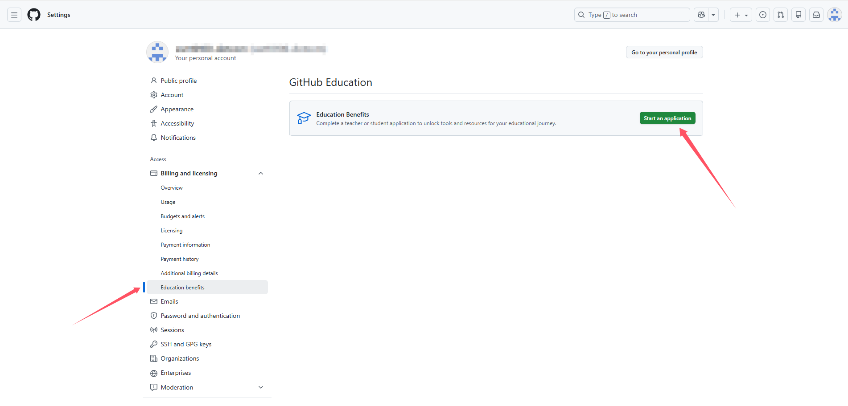Screen dimensions: 848x406
Task: Select Education benefits sidebar item
Action: [182, 288]
